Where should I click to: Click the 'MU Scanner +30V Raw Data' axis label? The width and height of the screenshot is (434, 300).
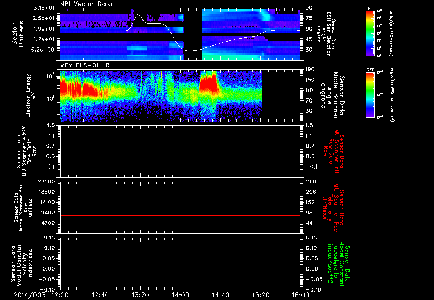pyautogui.click(x=27, y=151)
